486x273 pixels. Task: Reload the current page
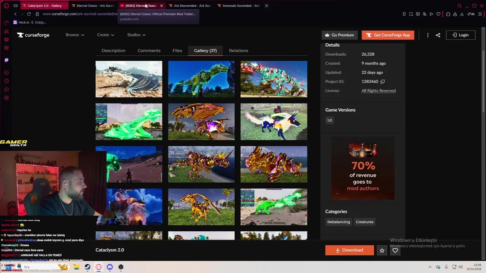click(29, 14)
